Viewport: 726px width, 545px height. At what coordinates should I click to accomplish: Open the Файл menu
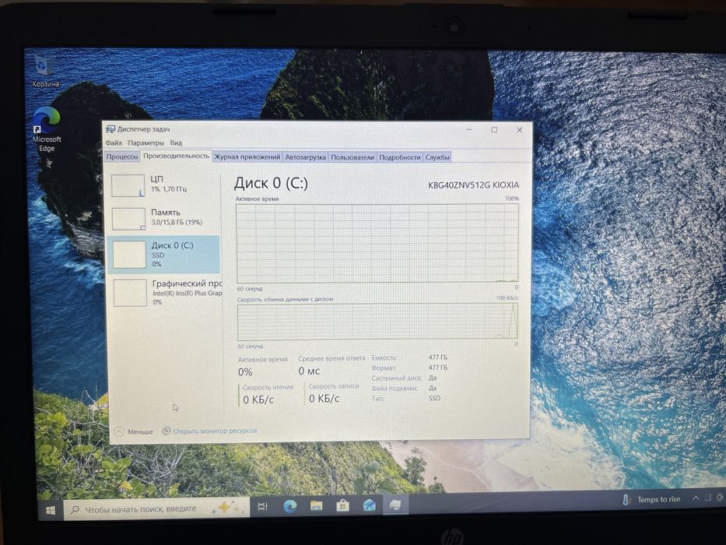coord(114,142)
